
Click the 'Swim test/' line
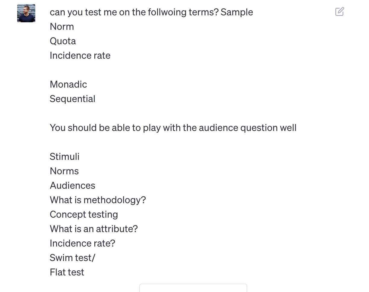(72, 258)
